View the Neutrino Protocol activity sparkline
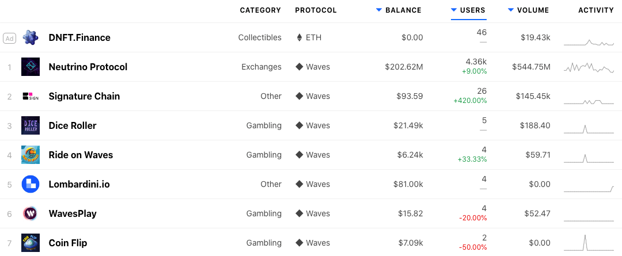 click(589, 67)
